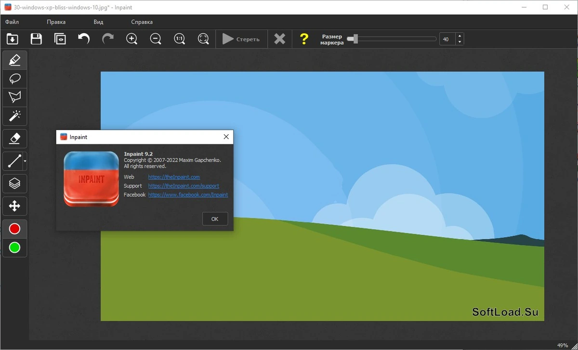
Task: Click the Inpaint 9.2 version text
Action: [138, 154]
